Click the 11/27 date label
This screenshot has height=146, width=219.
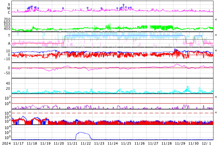pos(153,143)
